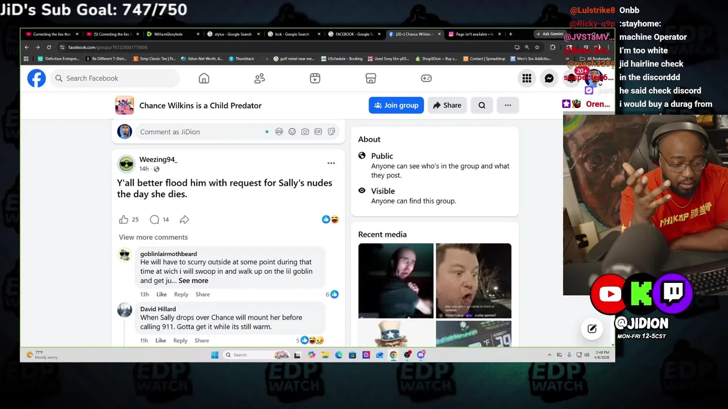Click the Share button in group header
The image size is (728, 409).
(x=447, y=105)
